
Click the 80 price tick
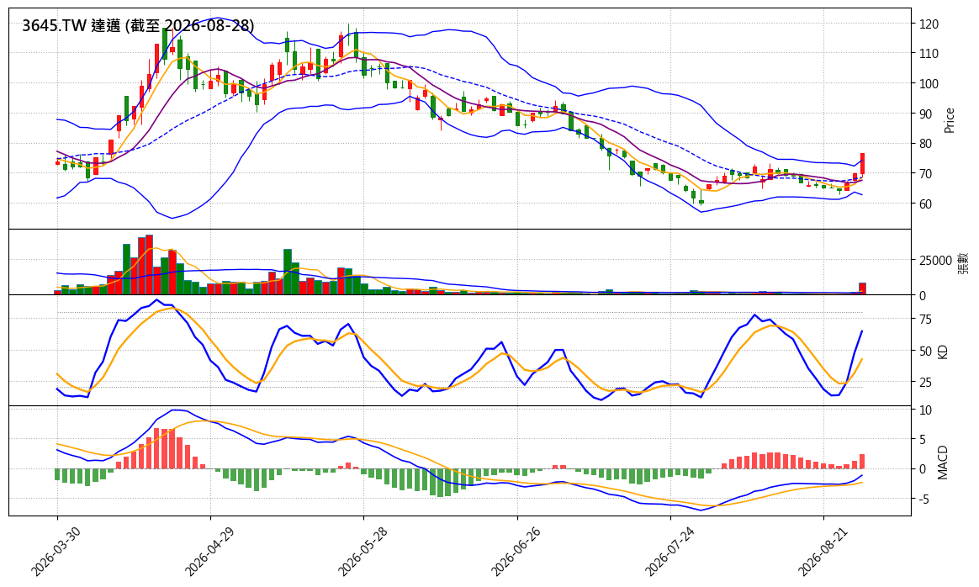pyautogui.click(x=925, y=144)
